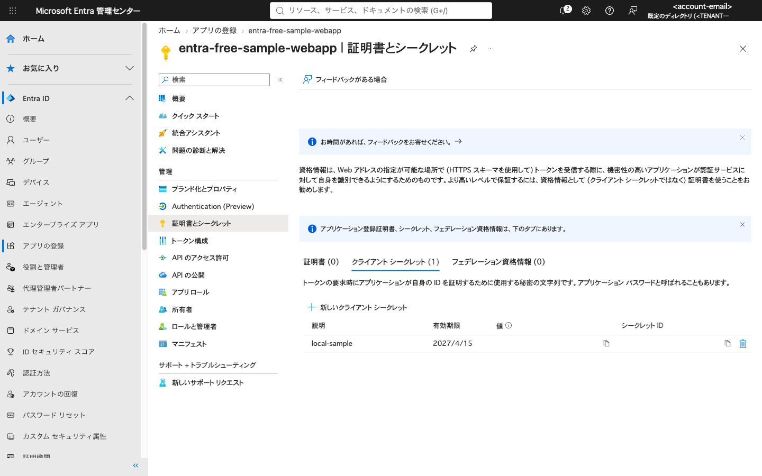Focus the global resource search box
This screenshot has height=476, width=762.
pos(381,11)
